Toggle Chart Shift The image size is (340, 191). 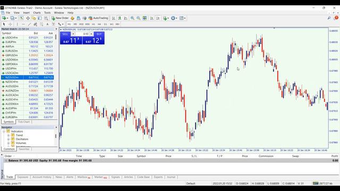pos(158,18)
